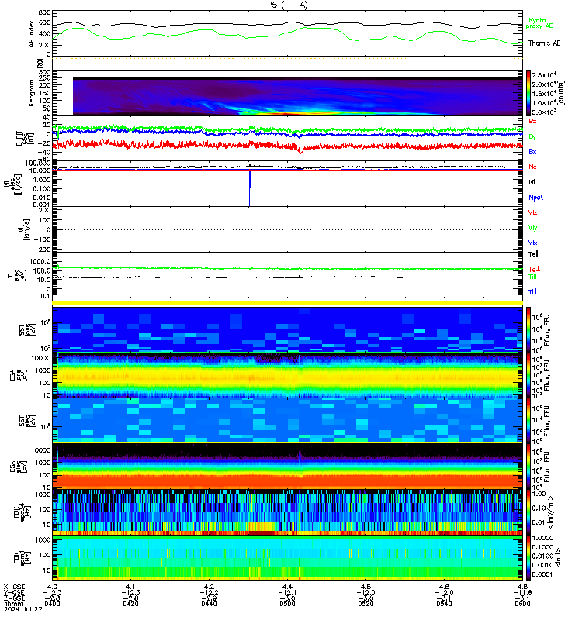Click the "Keogram" y-axis label
The height and width of the screenshot is (620, 582).
[31, 93]
